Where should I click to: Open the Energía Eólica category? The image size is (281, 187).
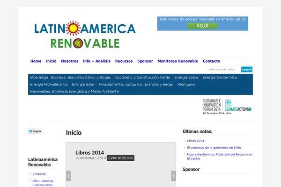(186, 77)
